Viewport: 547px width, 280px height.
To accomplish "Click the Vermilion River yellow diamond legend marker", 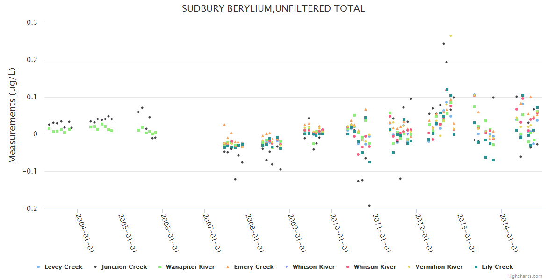I will (x=409, y=267).
